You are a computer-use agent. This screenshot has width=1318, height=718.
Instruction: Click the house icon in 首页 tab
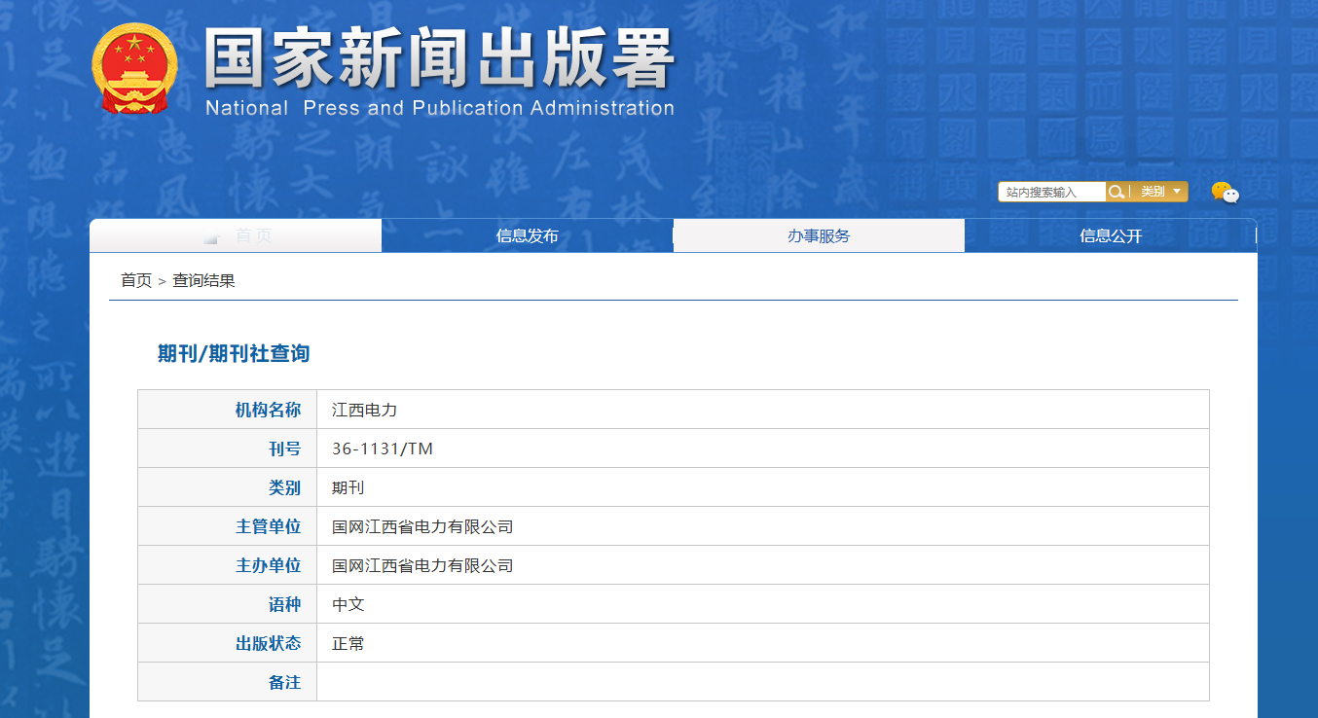(x=211, y=236)
